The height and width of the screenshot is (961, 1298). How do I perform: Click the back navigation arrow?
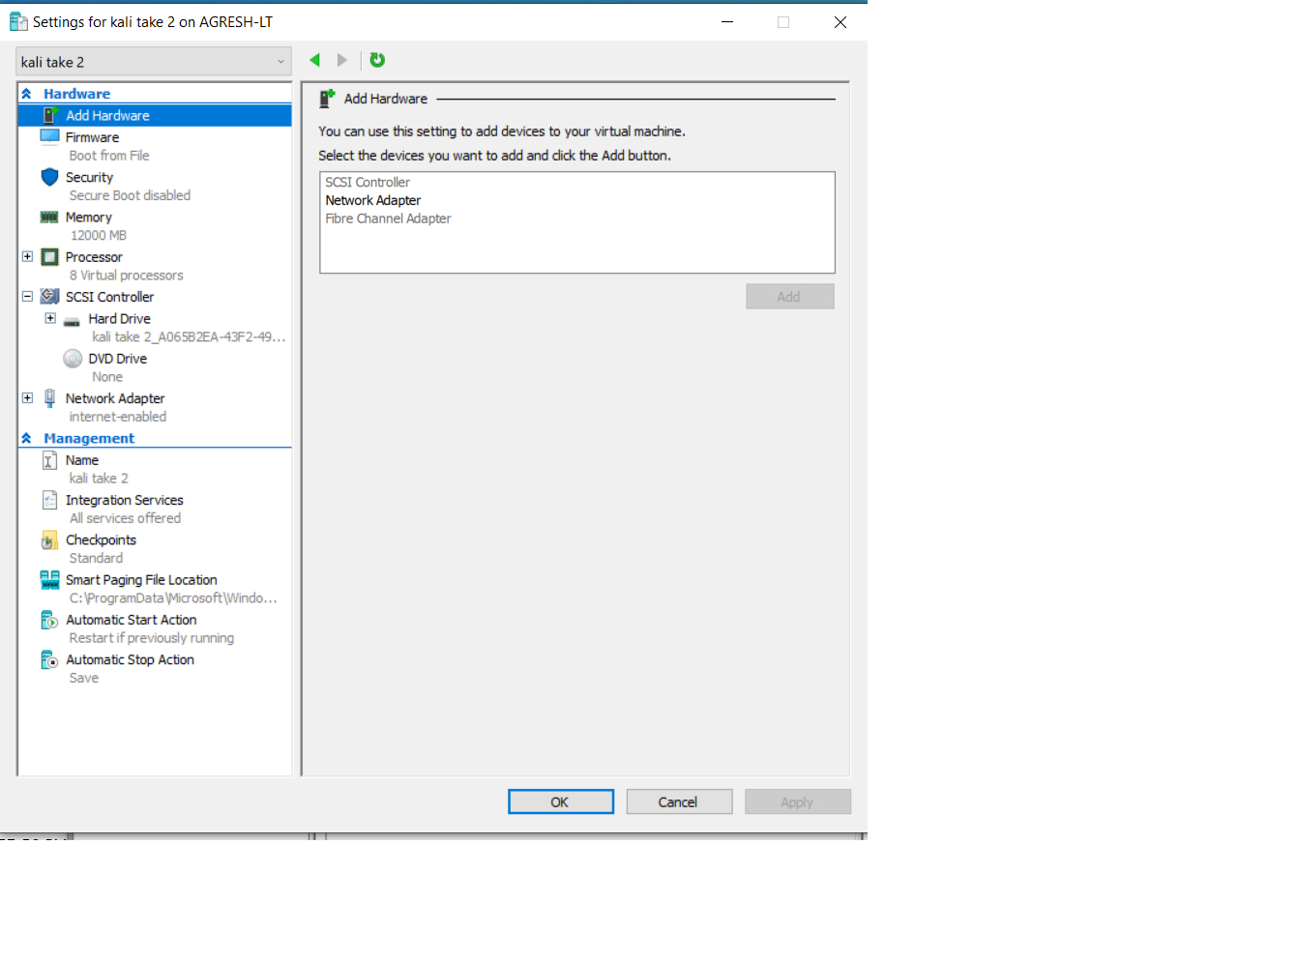click(x=314, y=60)
